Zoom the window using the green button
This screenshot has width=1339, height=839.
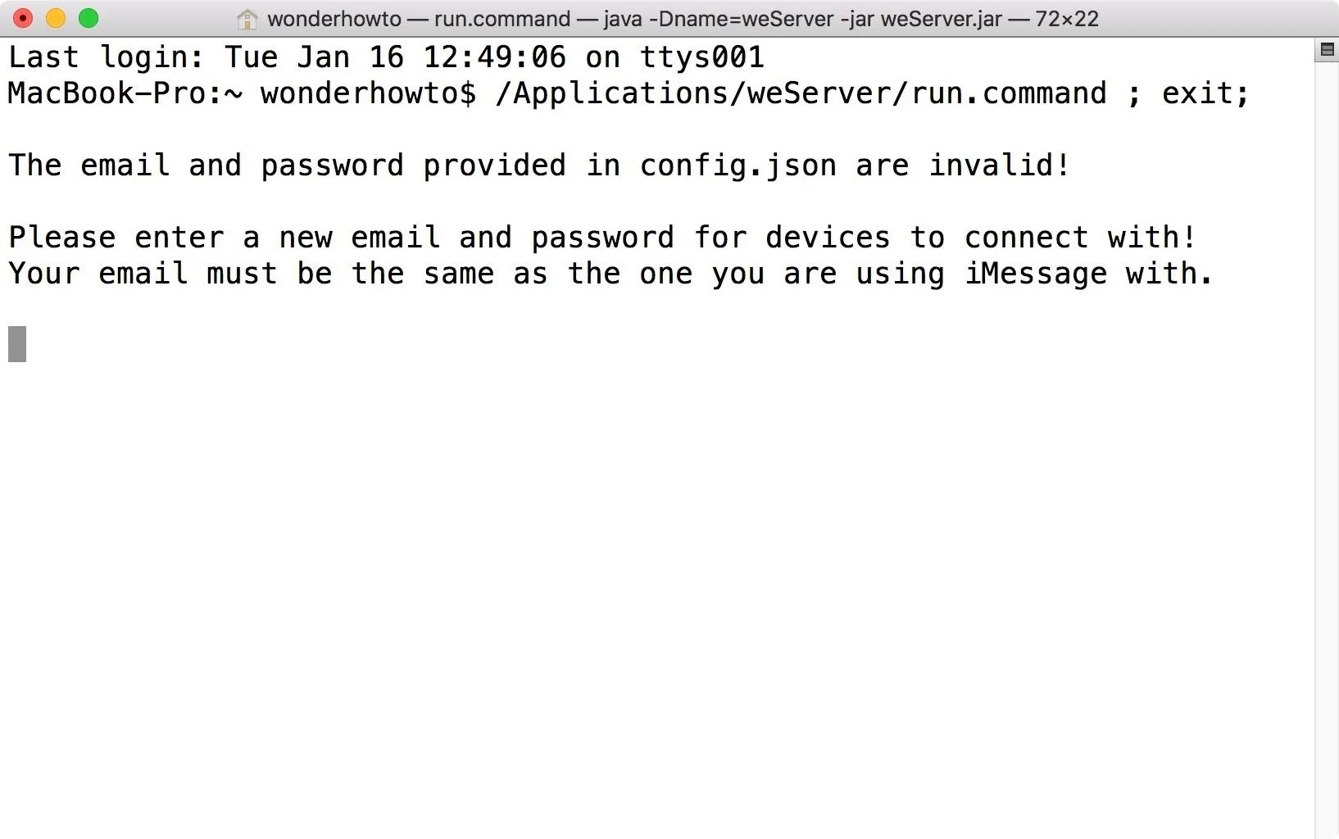(x=89, y=18)
